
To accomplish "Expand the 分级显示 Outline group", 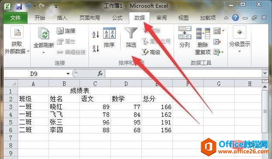I will point(240,39).
